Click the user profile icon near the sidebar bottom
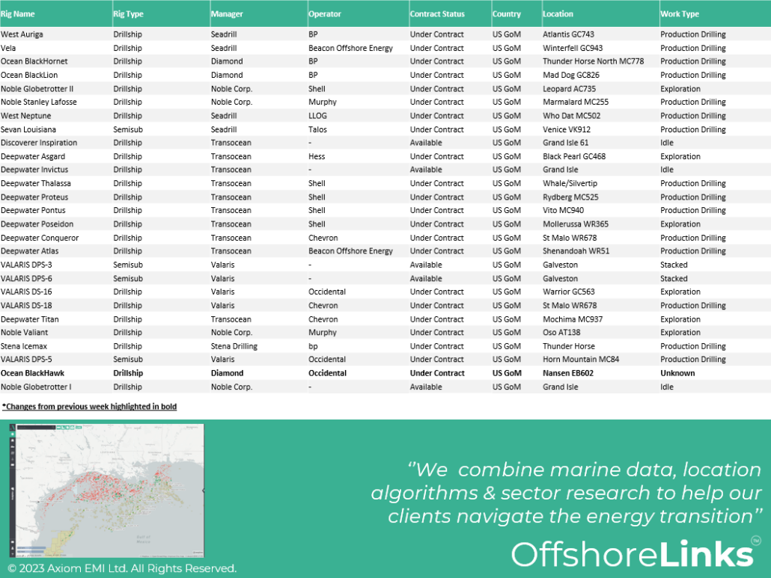This screenshot has width=771, height=578. (12, 548)
